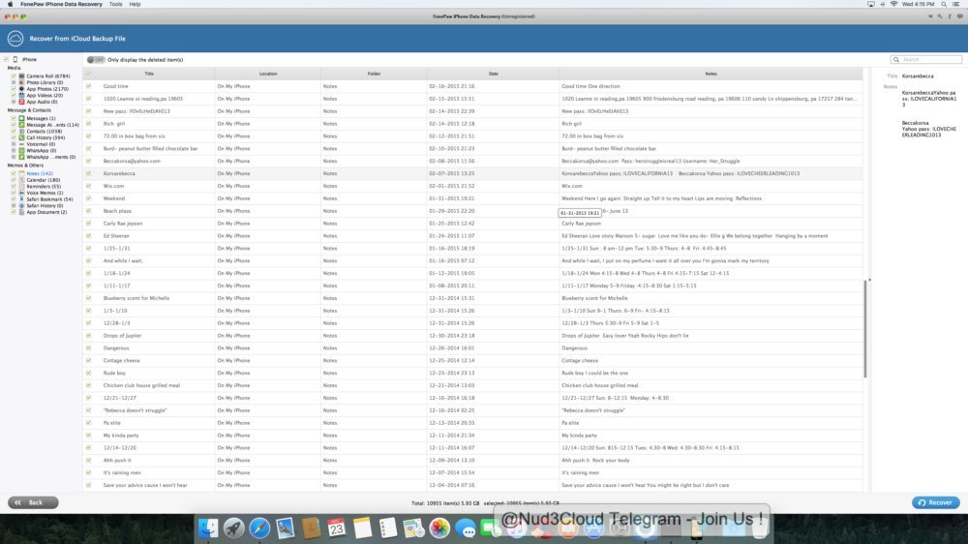Open Launchpad rocket in the dock
The height and width of the screenshot is (544, 968).
[234, 528]
